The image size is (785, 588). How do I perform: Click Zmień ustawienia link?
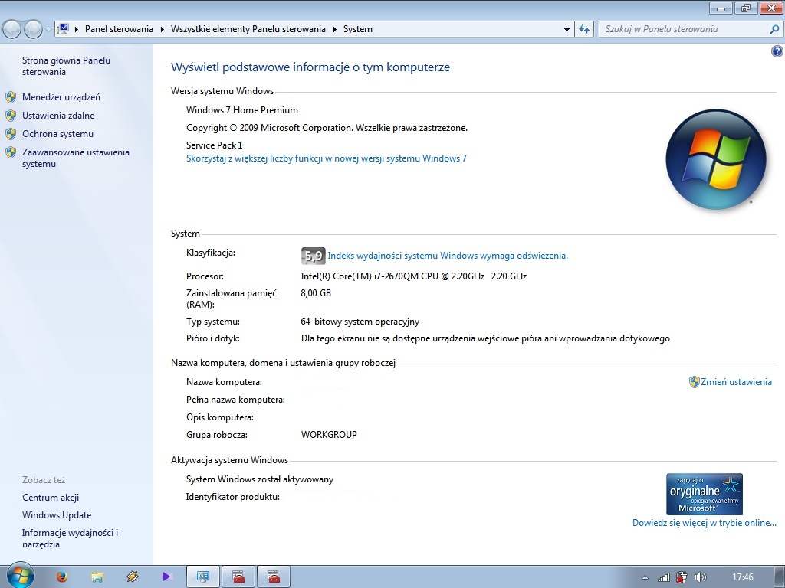pos(736,382)
